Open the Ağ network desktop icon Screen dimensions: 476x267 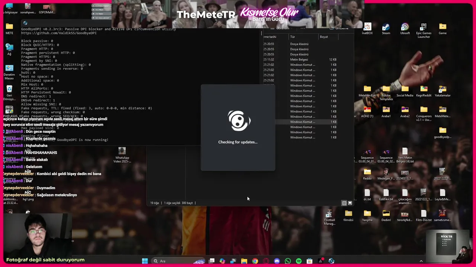point(9,50)
